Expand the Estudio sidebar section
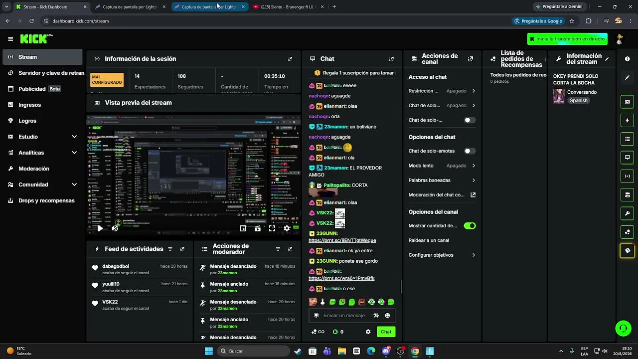 [x=74, y=137]
